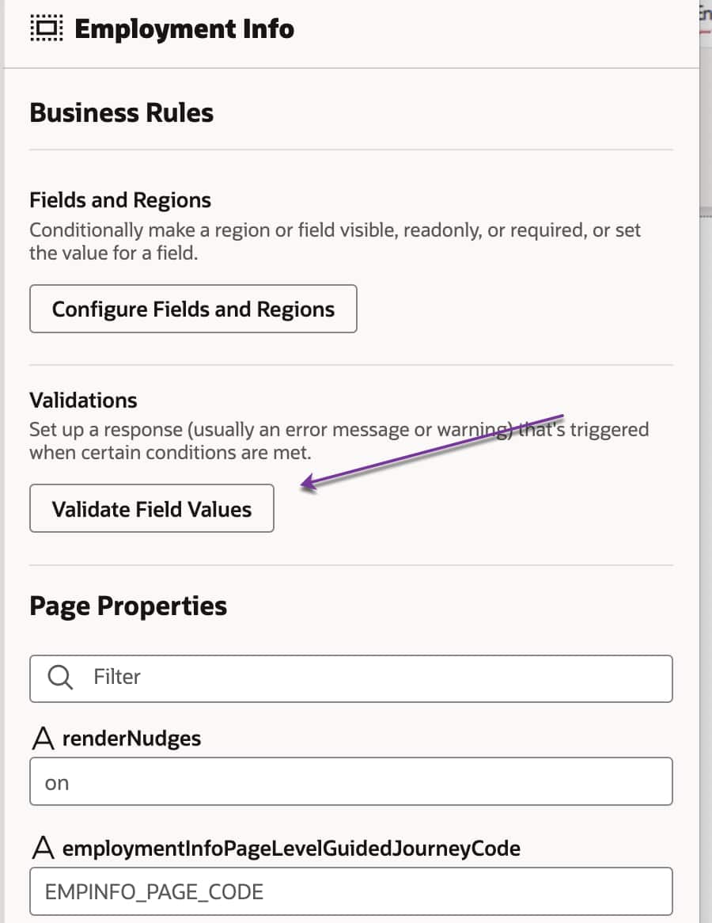Click the Filter input field
The width and height of the screenshot is (712, 923).
pyautogui.click(x=316, y=678)
